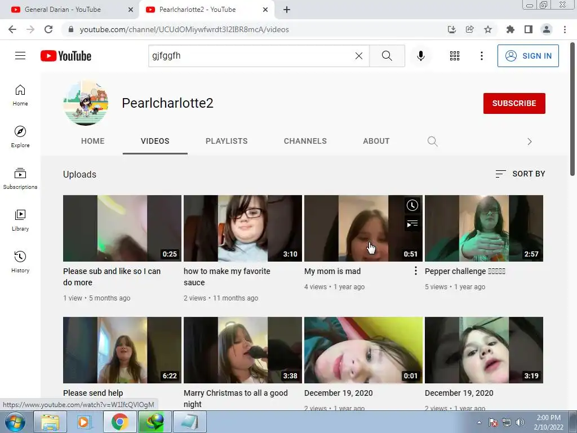Click the YouTube logo

[66, 56]
